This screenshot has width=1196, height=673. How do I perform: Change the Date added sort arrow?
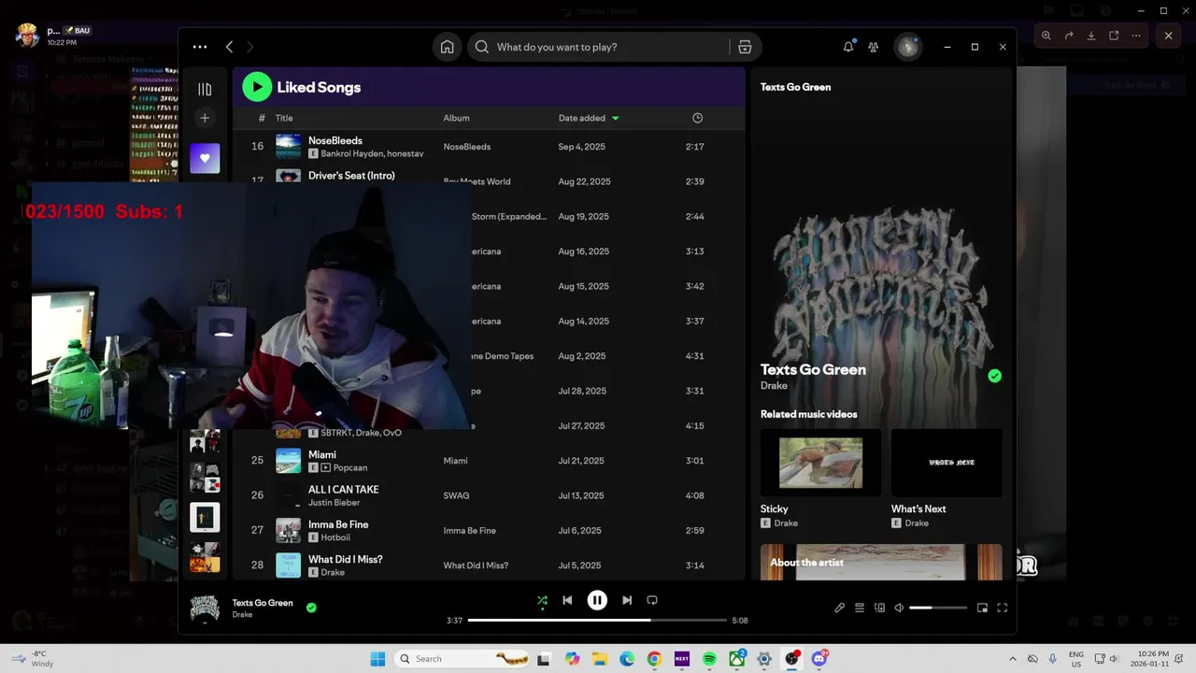pyautogui.click(x=615, y=118)
